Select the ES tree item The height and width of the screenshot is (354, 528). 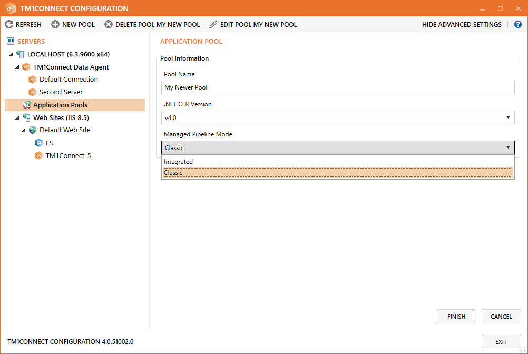(x=49, y=143)
